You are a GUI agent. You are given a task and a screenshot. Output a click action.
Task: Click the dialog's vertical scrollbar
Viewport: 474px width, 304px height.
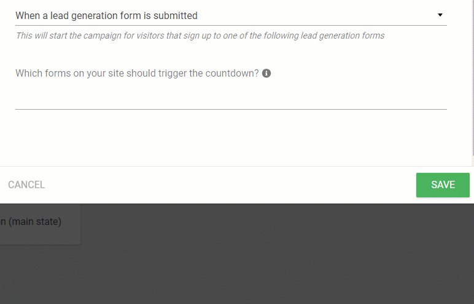[x=473, y=82]
